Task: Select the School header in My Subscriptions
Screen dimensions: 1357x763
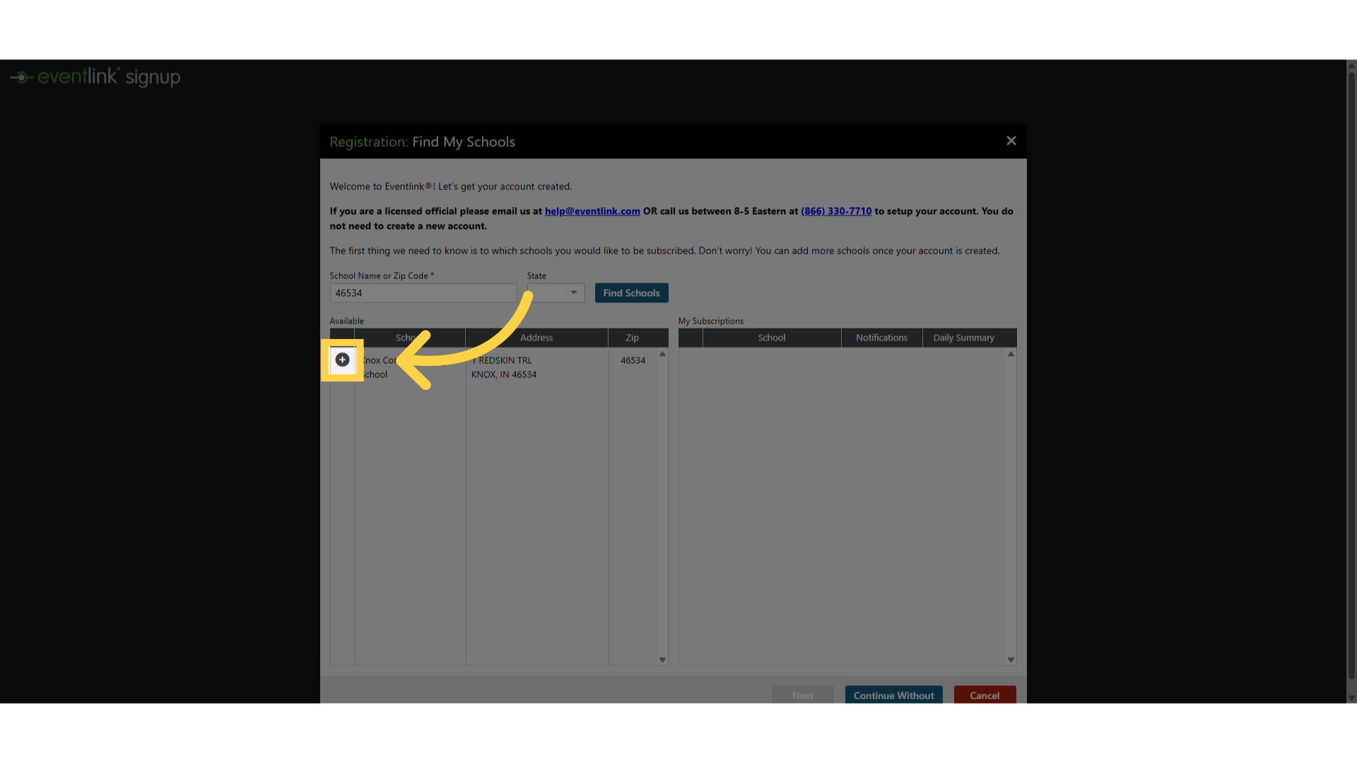Action: click(772, 338)
